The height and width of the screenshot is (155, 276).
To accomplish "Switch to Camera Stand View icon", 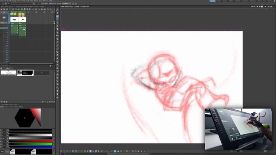I will coord(257,6).
